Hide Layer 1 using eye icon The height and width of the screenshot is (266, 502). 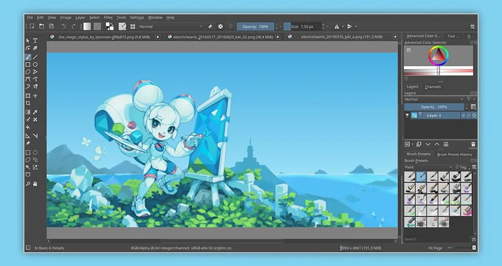(408, 115)
